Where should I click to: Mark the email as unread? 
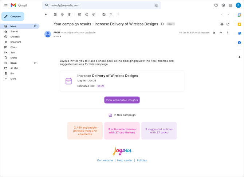click(79, 15)
